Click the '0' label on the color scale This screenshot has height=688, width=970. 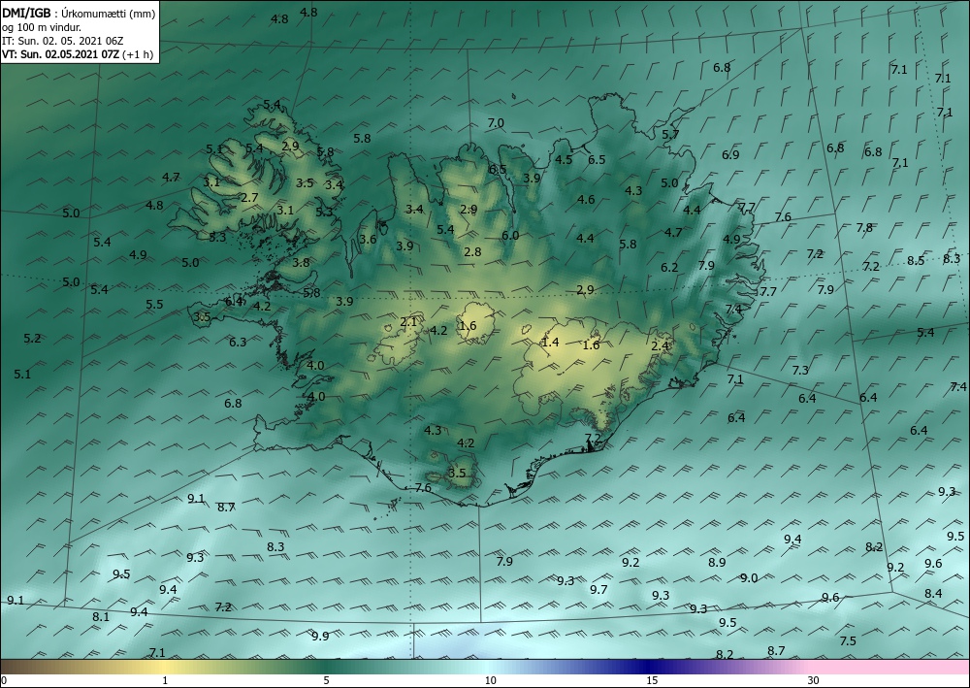4,680
